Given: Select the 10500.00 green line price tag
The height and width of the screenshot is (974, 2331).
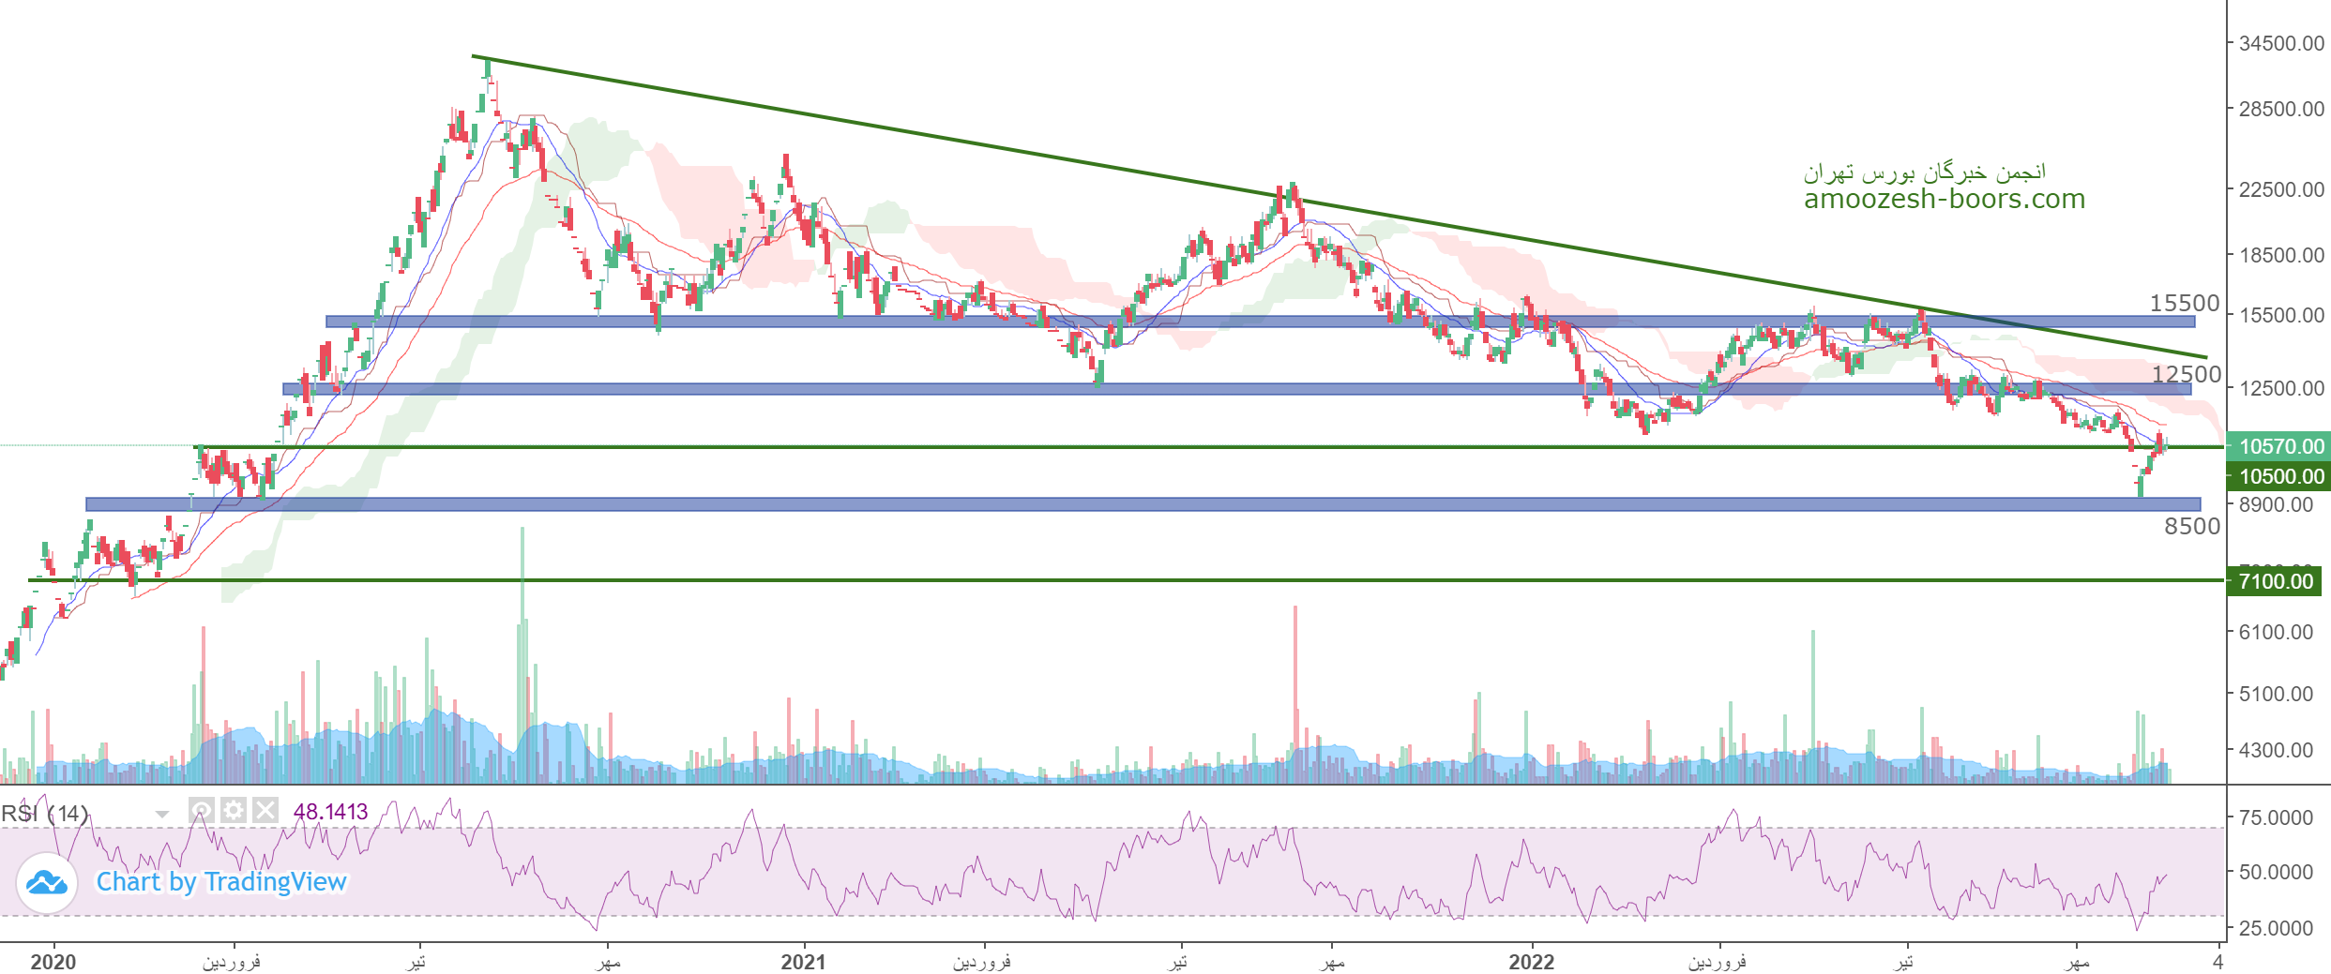Looking at the screenshot, I should (2280, 476).
